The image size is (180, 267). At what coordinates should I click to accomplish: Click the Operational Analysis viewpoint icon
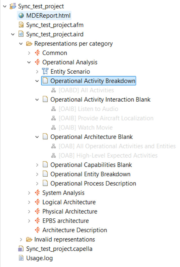37,62
